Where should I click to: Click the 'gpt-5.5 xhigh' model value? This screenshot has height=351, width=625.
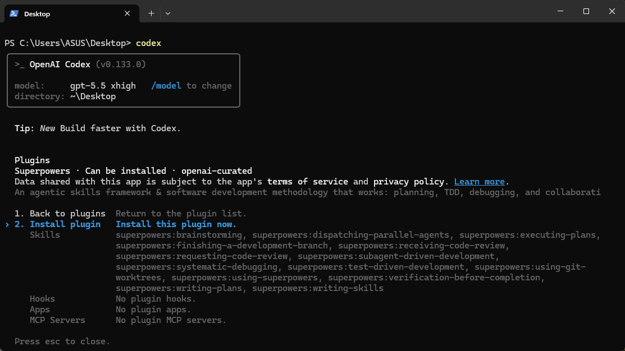tap(103, 86)
